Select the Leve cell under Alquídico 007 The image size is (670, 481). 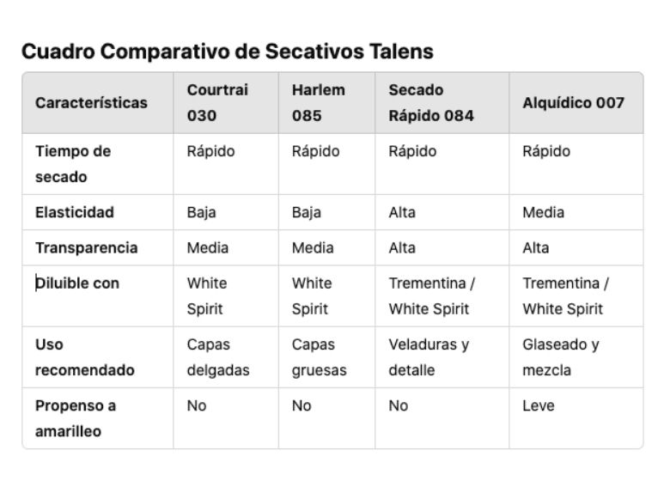coord(539,405)
